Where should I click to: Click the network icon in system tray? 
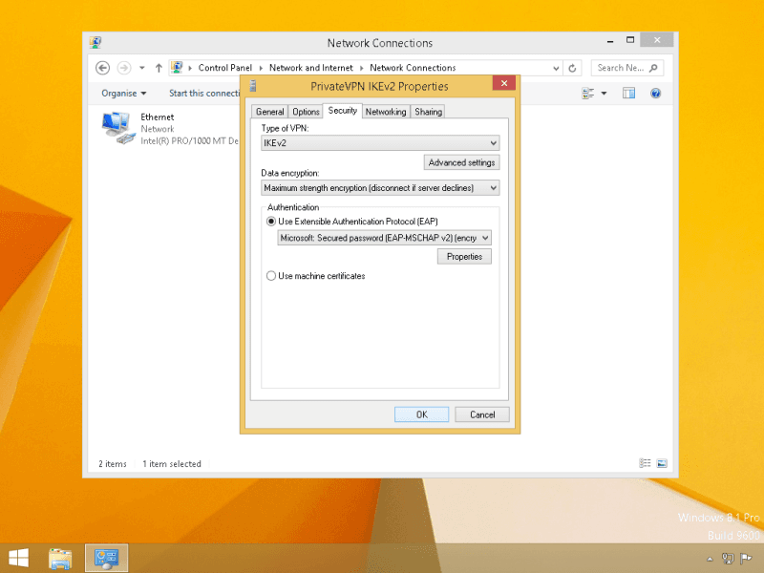[x=727, y=558]
